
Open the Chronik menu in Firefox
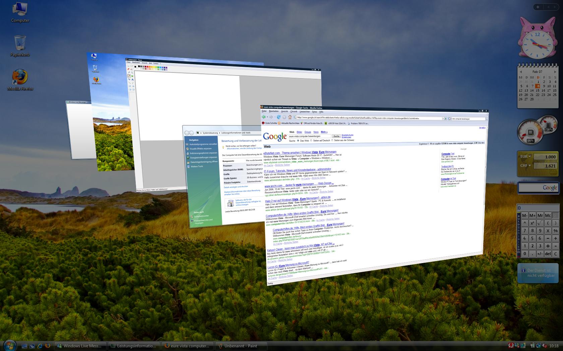[294, 112]
